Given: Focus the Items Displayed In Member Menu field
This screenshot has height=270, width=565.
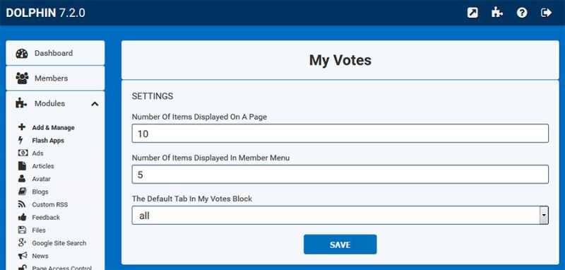Looking at the screenshot, I should 340,175.
